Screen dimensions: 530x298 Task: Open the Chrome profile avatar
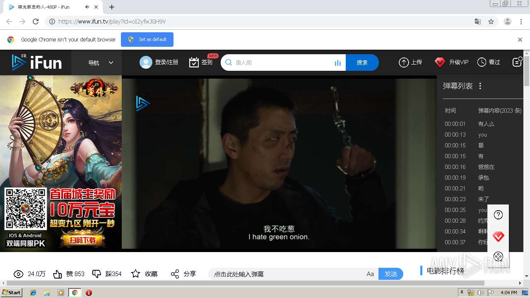508,22
